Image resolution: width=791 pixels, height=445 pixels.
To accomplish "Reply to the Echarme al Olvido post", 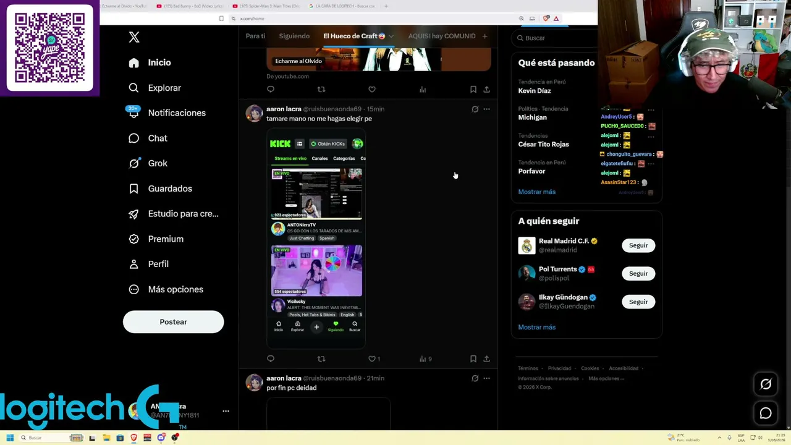I will tap(271, 90).
